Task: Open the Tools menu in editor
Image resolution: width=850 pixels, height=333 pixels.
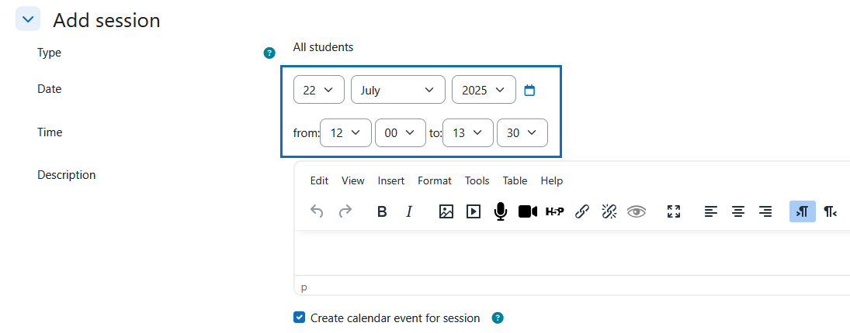Action: pos(477,180)
